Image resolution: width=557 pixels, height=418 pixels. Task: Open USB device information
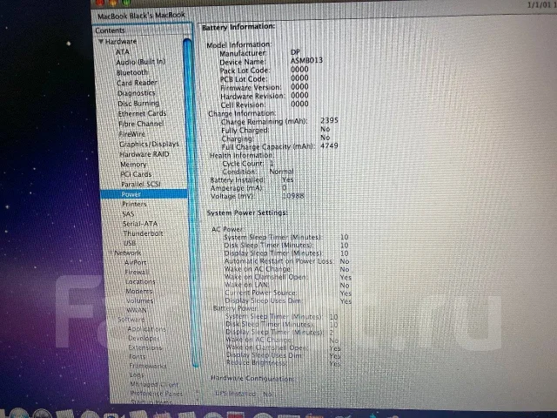(130, 244)
